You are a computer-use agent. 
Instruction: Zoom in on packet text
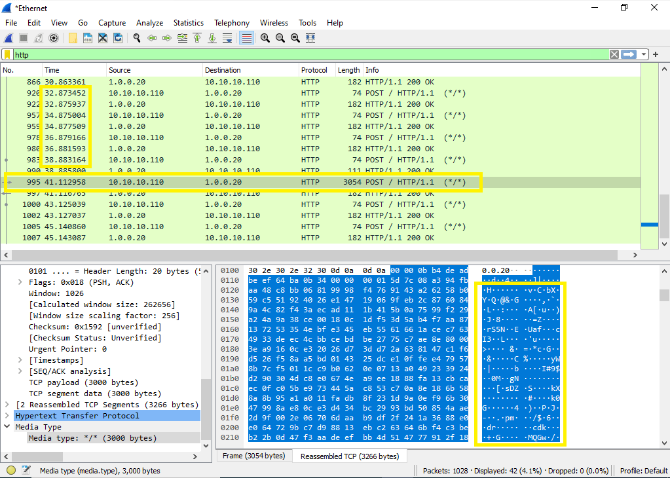pyautogui.click(x=265, y=38)
